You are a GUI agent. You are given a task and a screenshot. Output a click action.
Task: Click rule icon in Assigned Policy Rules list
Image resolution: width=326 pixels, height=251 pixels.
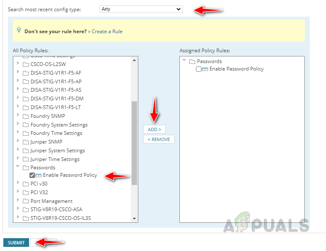pos(205,69)
